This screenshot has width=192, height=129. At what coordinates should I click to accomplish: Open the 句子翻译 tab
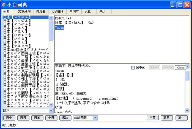(x=58, y=12)
